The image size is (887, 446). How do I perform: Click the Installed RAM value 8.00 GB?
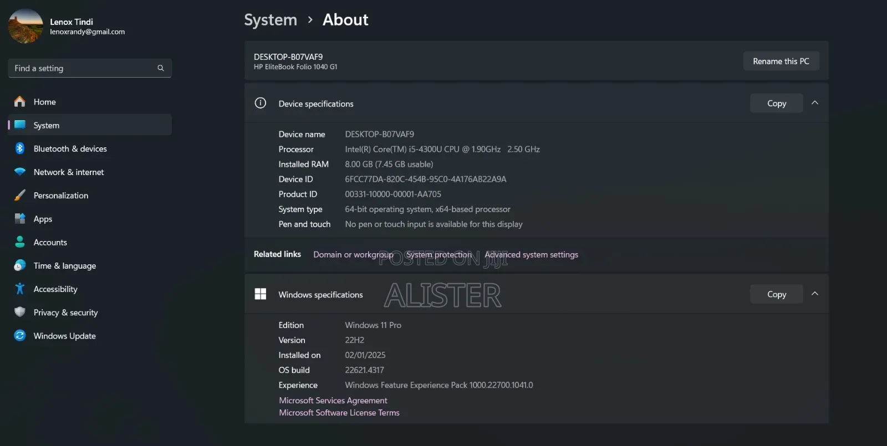coord(389,164)
